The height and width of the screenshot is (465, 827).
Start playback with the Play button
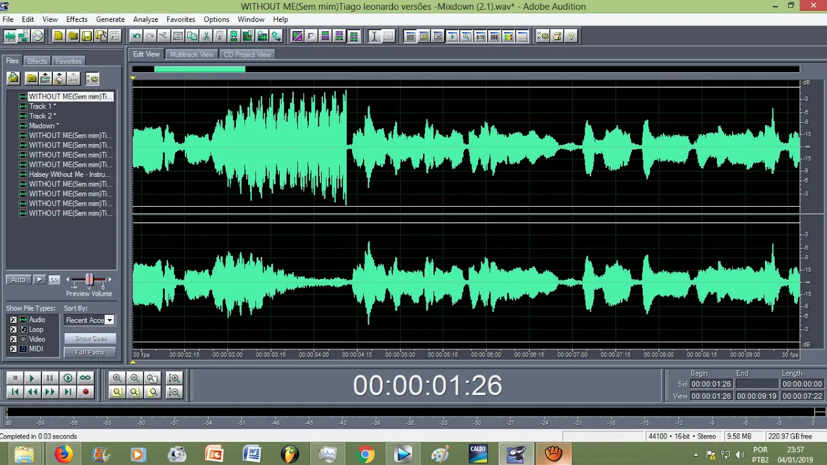tap(32, 378)
